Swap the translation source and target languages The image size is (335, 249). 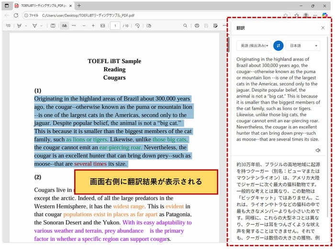click(x=278, y=45)
